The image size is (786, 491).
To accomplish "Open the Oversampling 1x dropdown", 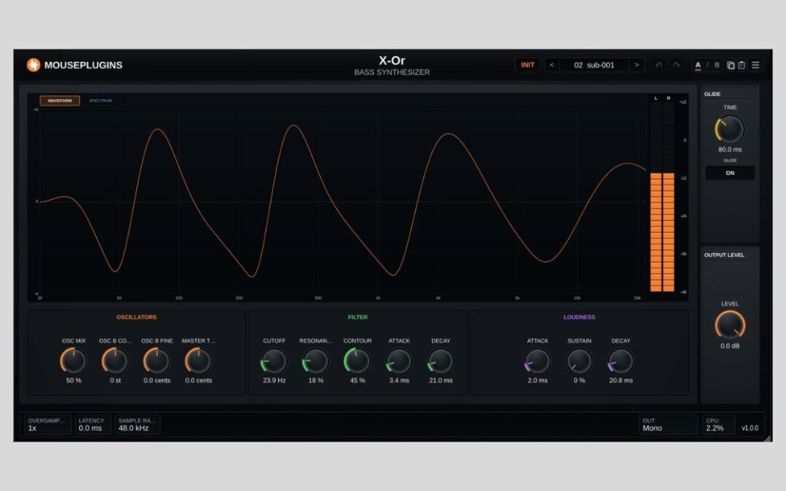I will pos(47,424).
